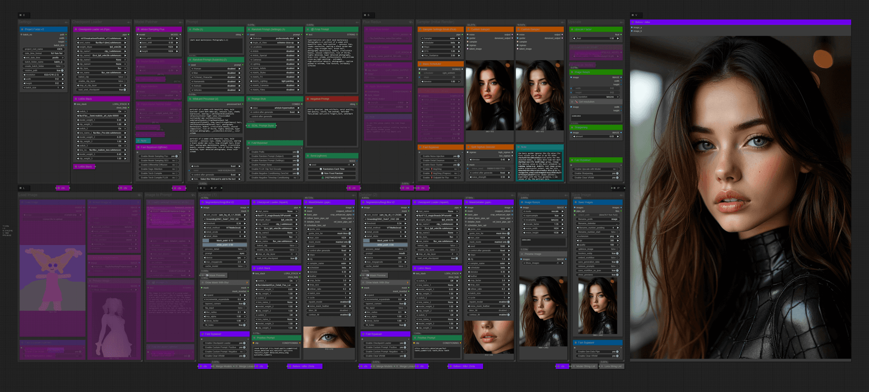The image size is (869, 392).
Task: Open Sampler dropdown in Sampler Settings Small (Flux)
Action: (441, 38)
